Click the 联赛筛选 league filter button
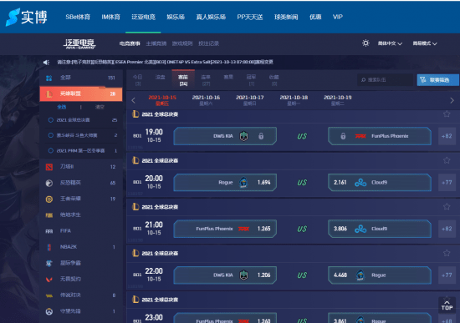Screen dimensions: 460x323 tap(438, 80)
